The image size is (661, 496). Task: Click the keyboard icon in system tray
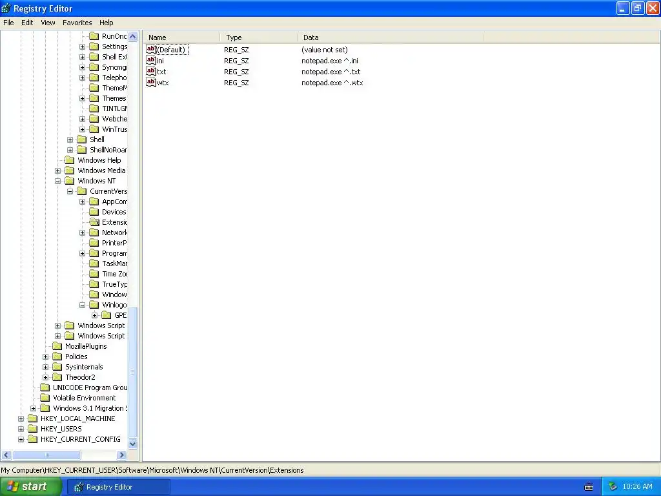point(589,487)
